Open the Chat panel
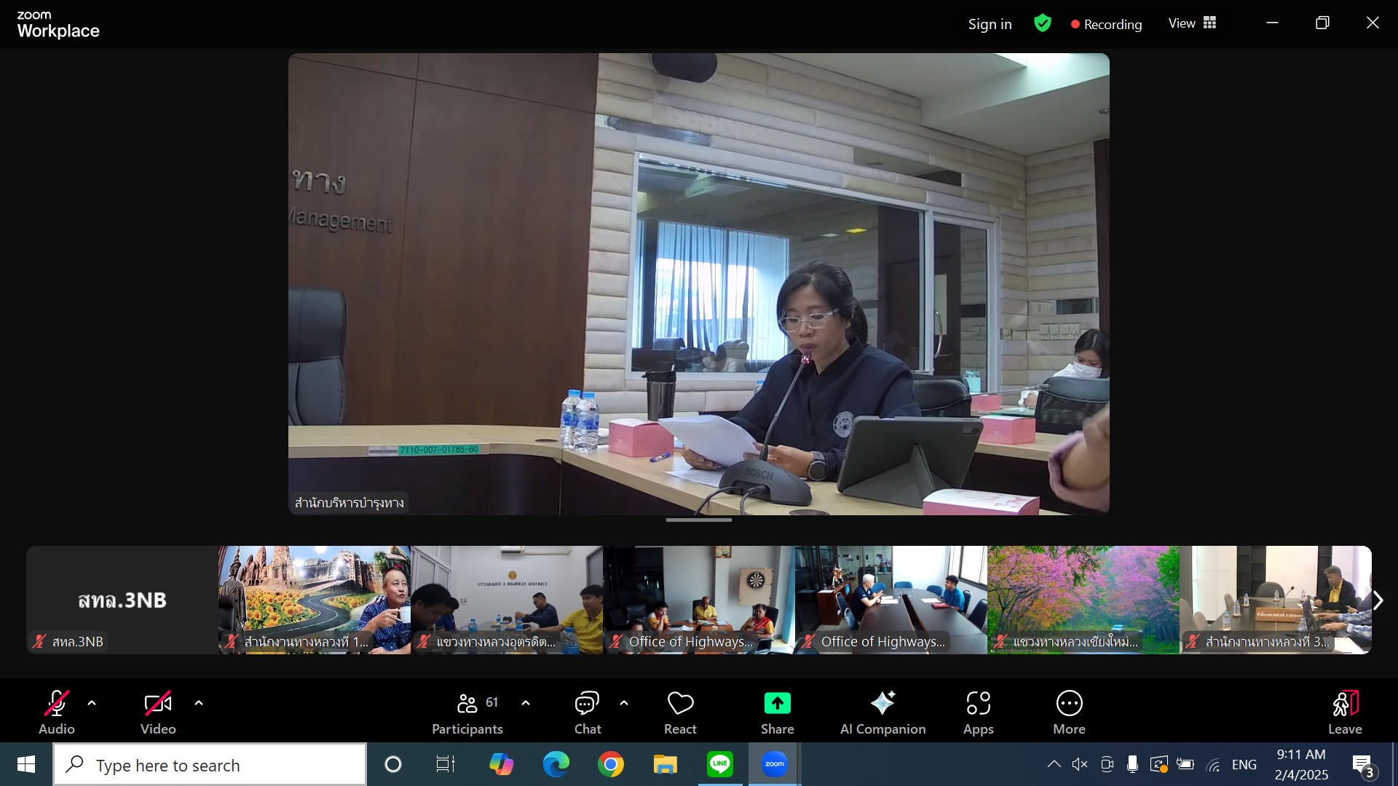 (x=587, y=712)
